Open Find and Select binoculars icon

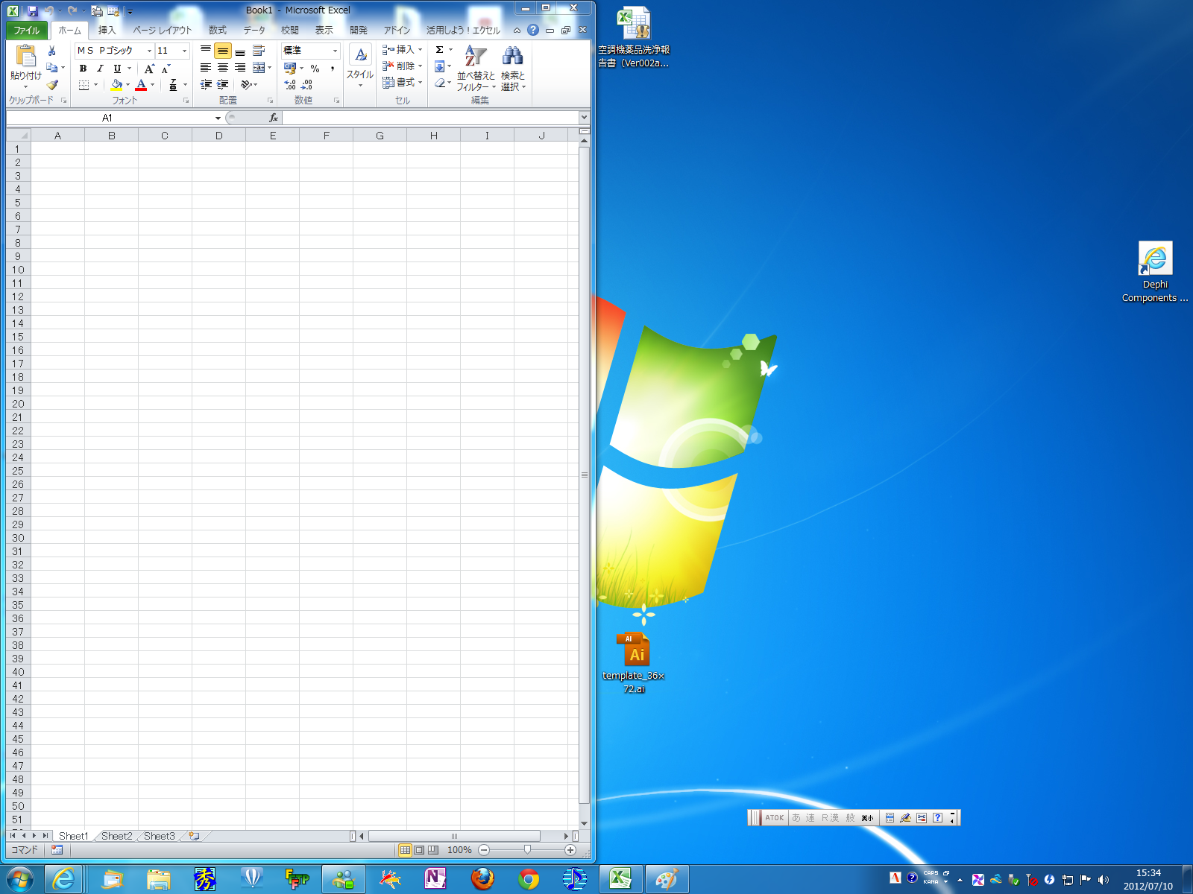tap(512, 57)
